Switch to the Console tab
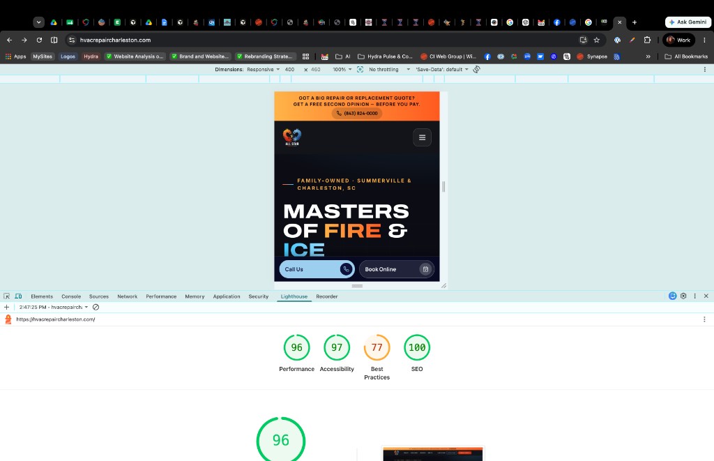 (71, 296)
